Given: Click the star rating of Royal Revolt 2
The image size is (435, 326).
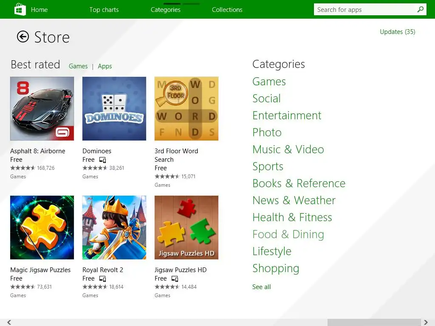Looking at the screenshot, I should click(x=95, y=287).
